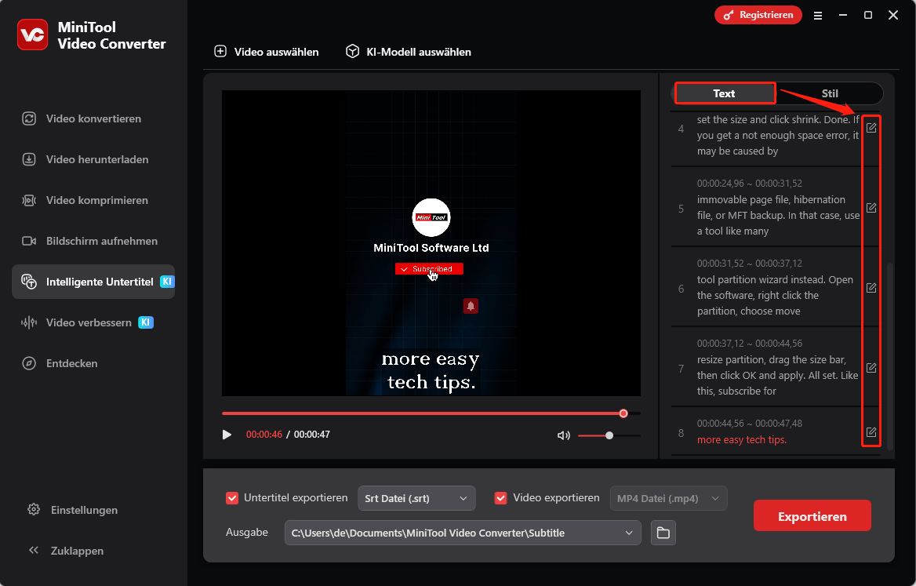Image resolution: width=916 pixels, height=586 pixels.
Task: Click the Video herunterladen download icon
Action: (x=28, y=159)
